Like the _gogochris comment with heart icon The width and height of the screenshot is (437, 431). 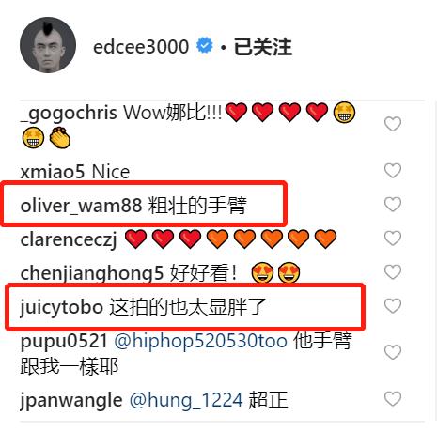point(393,124)
